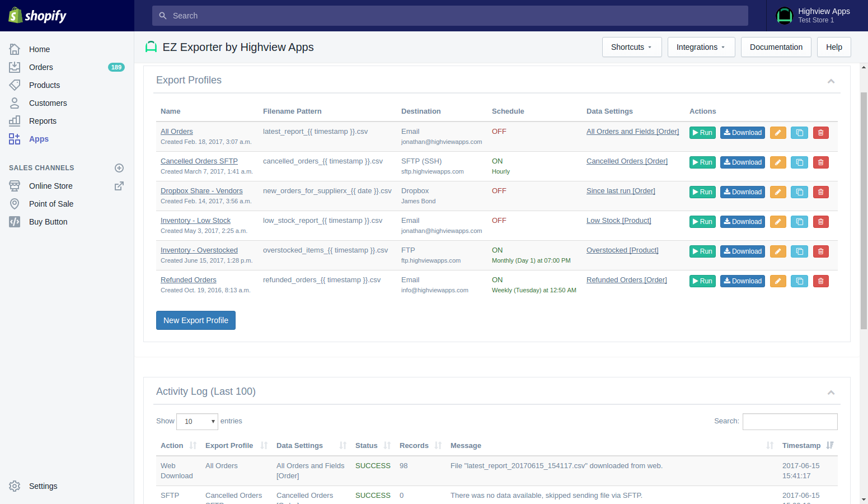
Task: Collapse the Activity Log panel
Action: tap(831, 393)
